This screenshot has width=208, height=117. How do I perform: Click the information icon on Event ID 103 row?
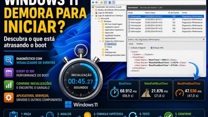click(129, 25)
